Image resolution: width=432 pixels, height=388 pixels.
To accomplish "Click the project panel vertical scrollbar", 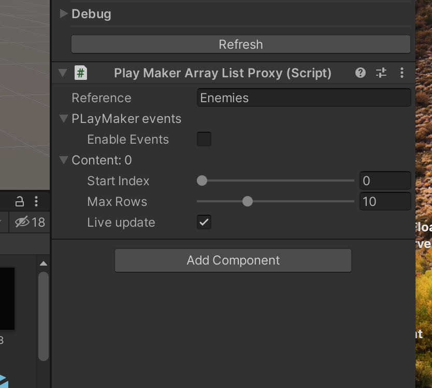I will 44,316.
